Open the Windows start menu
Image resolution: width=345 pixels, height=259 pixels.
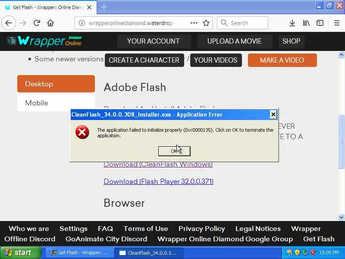tap(20, 253)
